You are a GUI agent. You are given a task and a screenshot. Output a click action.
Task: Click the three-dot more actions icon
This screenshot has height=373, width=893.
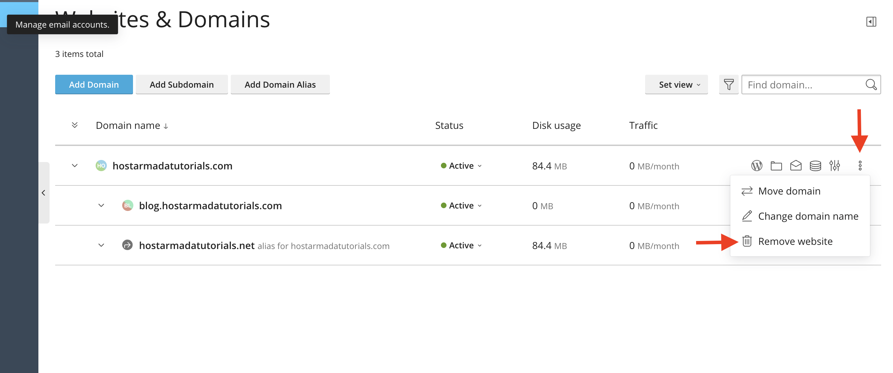860,166
